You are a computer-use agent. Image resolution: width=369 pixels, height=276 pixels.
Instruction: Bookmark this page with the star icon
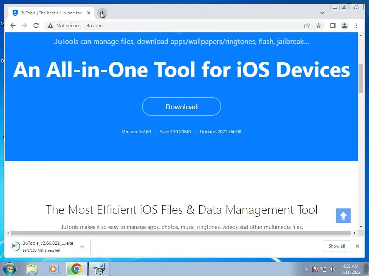click(x=319, y=26)
